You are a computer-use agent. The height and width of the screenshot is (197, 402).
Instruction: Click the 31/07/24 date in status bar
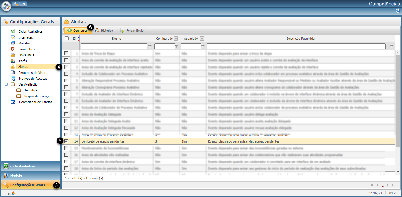click(x=376, y=193)
